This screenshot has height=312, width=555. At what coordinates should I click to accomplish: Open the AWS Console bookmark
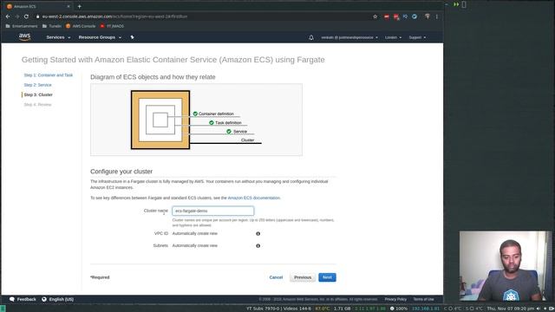pos(81,26)
